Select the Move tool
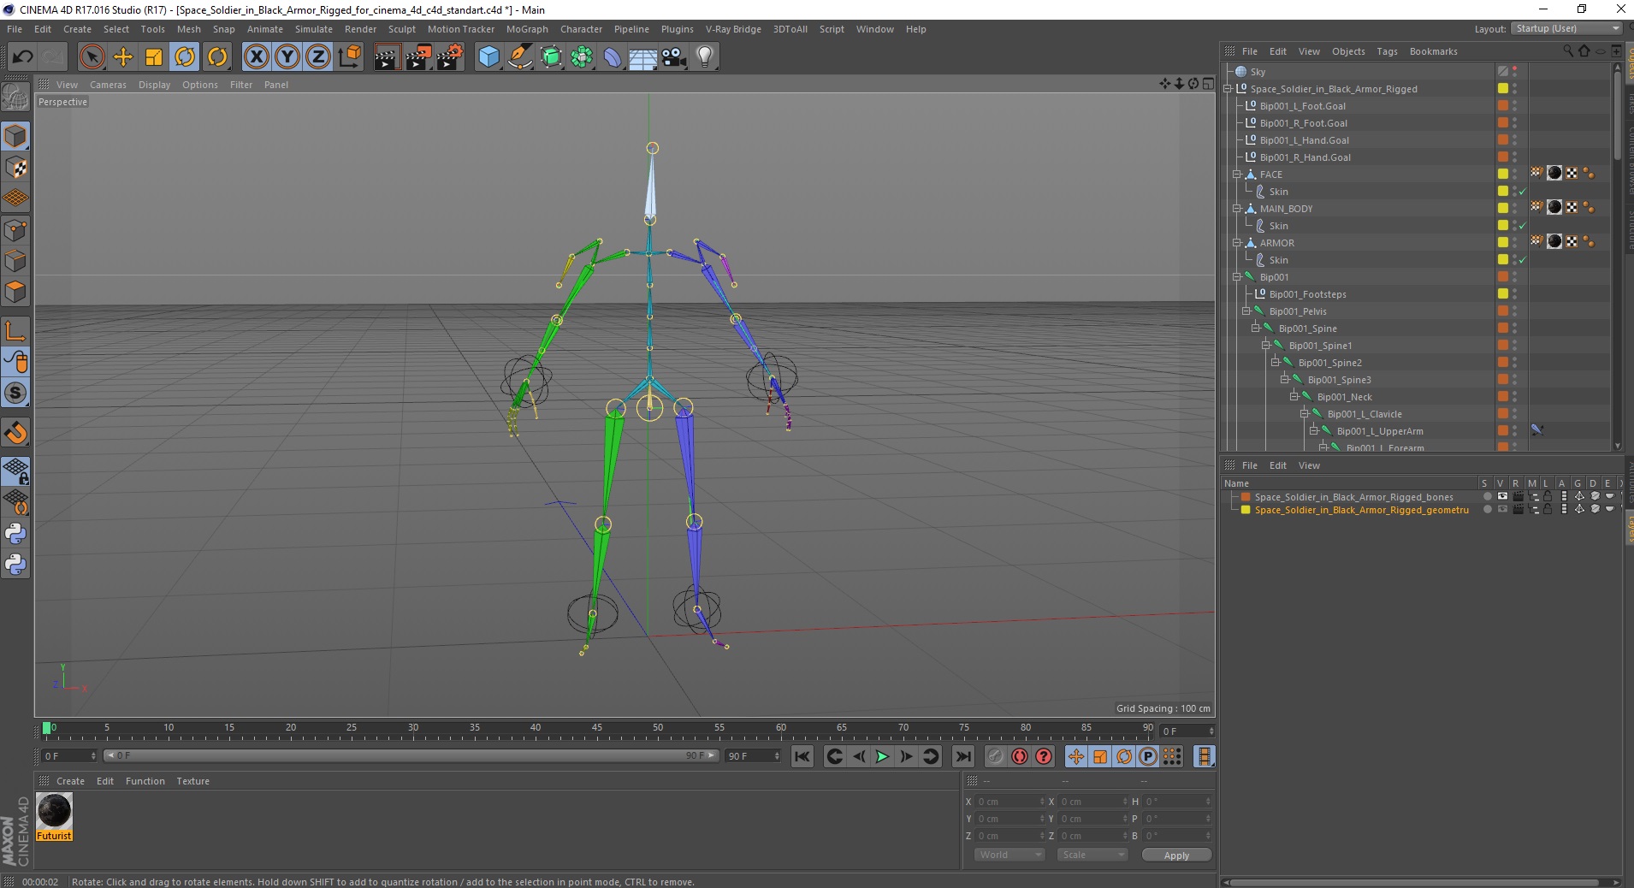Screen dimensions: 1634x888 (x=123, y=57)
